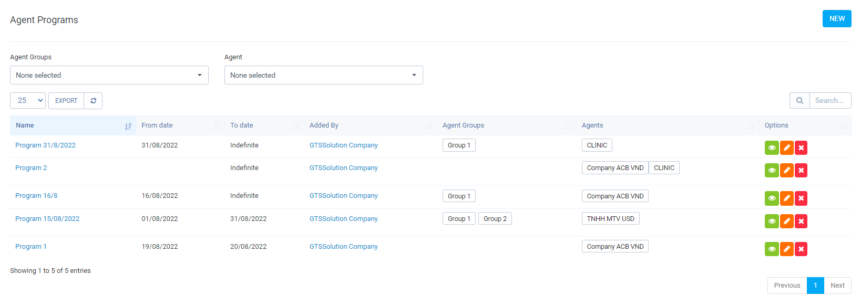Viewport: 861px width, 306px height.
Task: Edit Program 15/08/2022 with pencil icon
Action: 786,221
